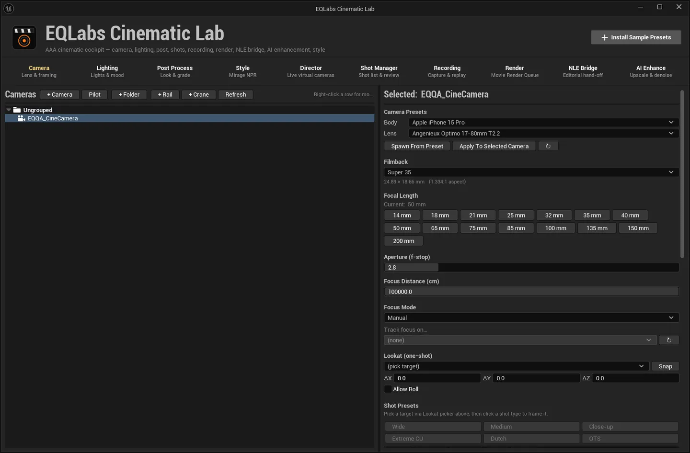Set focal length to 85 mm
Screen dimensions: 690x453
pos(516,228)
